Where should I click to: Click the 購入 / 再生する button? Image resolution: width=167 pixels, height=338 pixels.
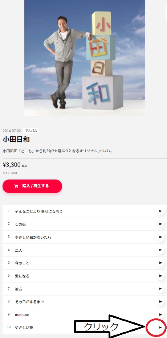point(32,186)
